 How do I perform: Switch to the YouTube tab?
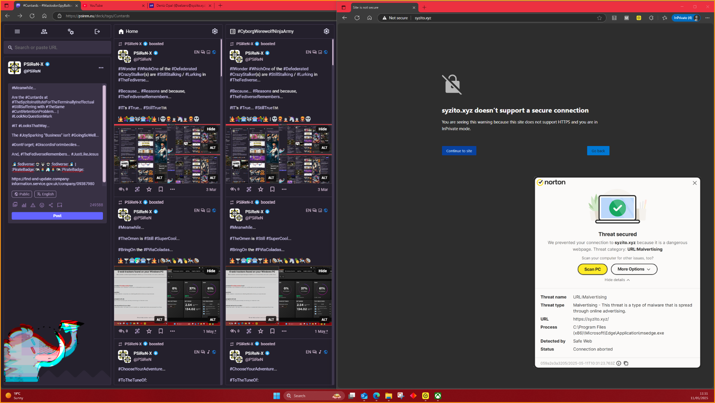113,6
